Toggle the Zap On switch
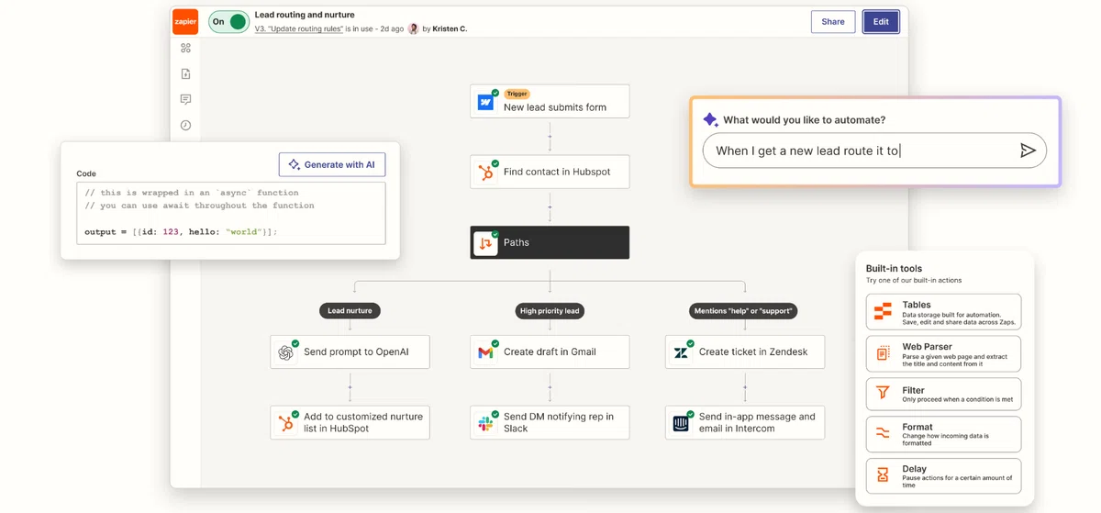Image resolution: width=1101 pixels, height=513 pixels. tap(228, 21)
